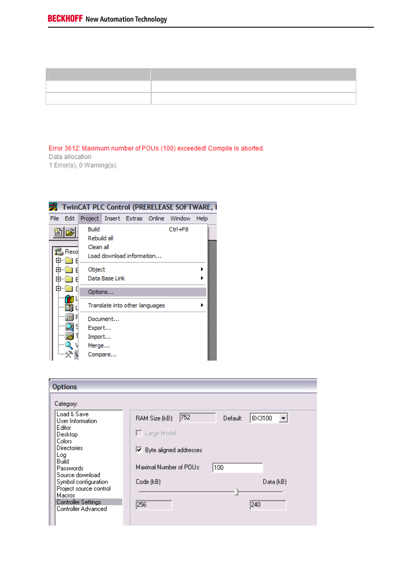Screen dimensions: 412x583
Task: Select the Editor category
Action: [89, 428]
